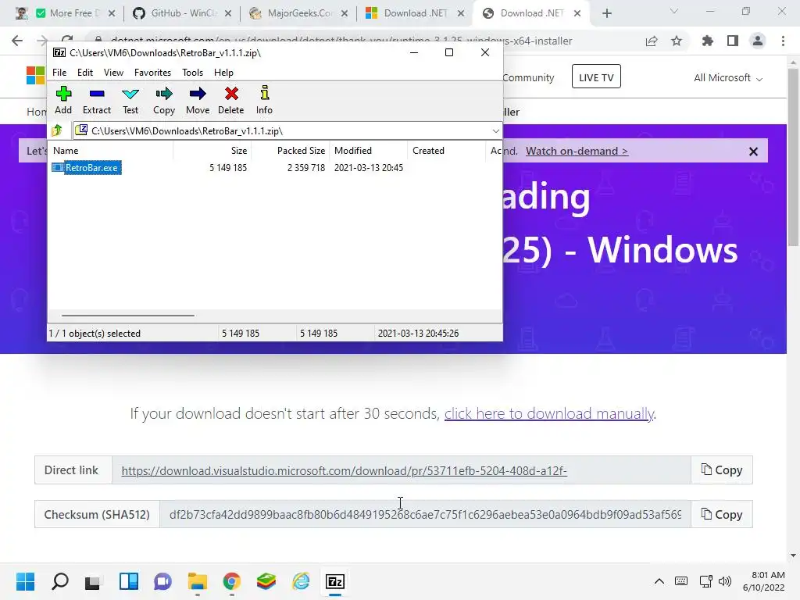Extract the archive with Extract button
This screenshot has height=600, width=800.
96,101
